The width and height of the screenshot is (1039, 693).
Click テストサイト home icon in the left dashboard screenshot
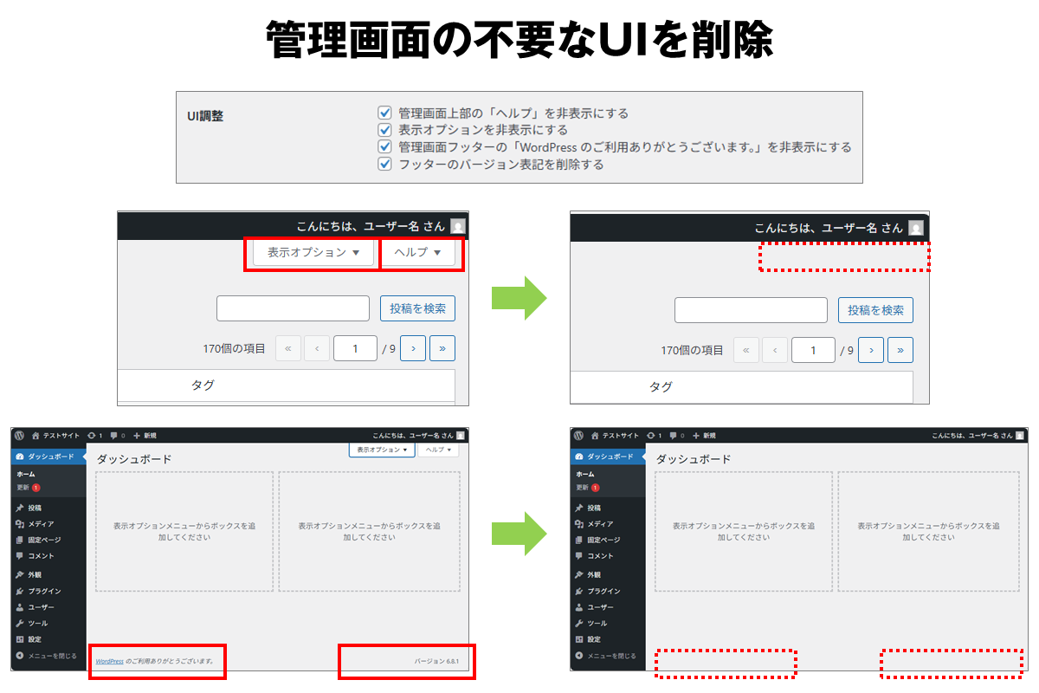pyautogui.click(x=36, y=435)
